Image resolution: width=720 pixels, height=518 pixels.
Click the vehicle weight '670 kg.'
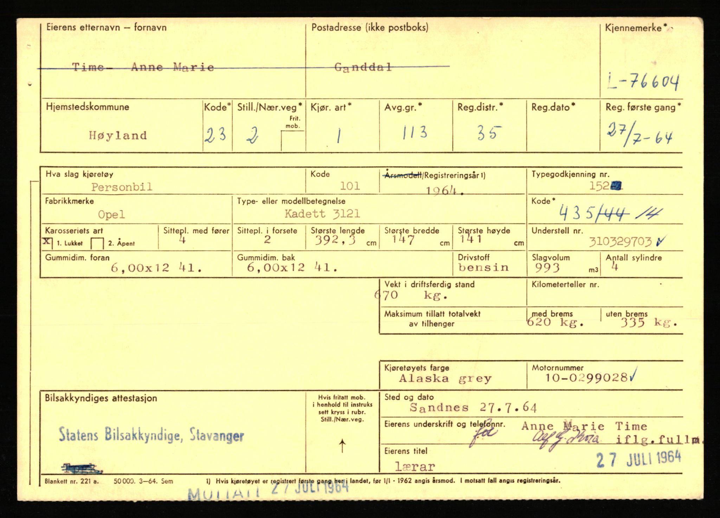[411, 295]
